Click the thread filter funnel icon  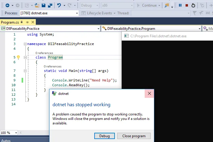point(195,13)
